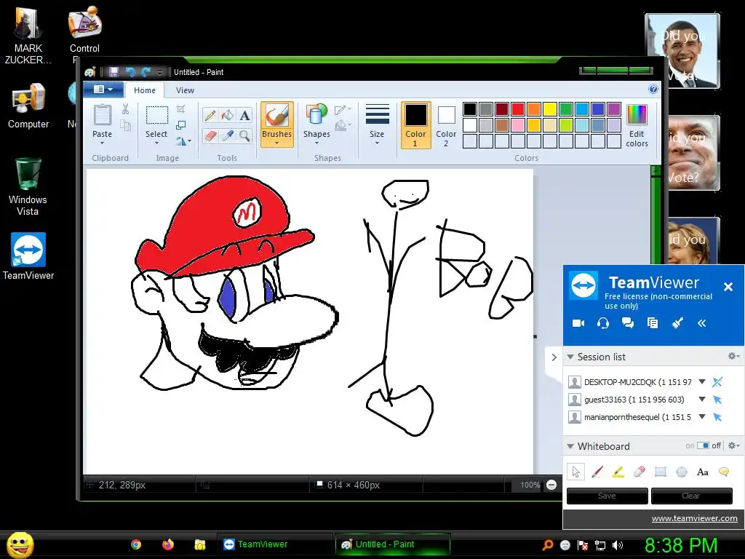Pick the yellow color swatch
The height and width of the screenshot is (559, 745).
[550, 109]
